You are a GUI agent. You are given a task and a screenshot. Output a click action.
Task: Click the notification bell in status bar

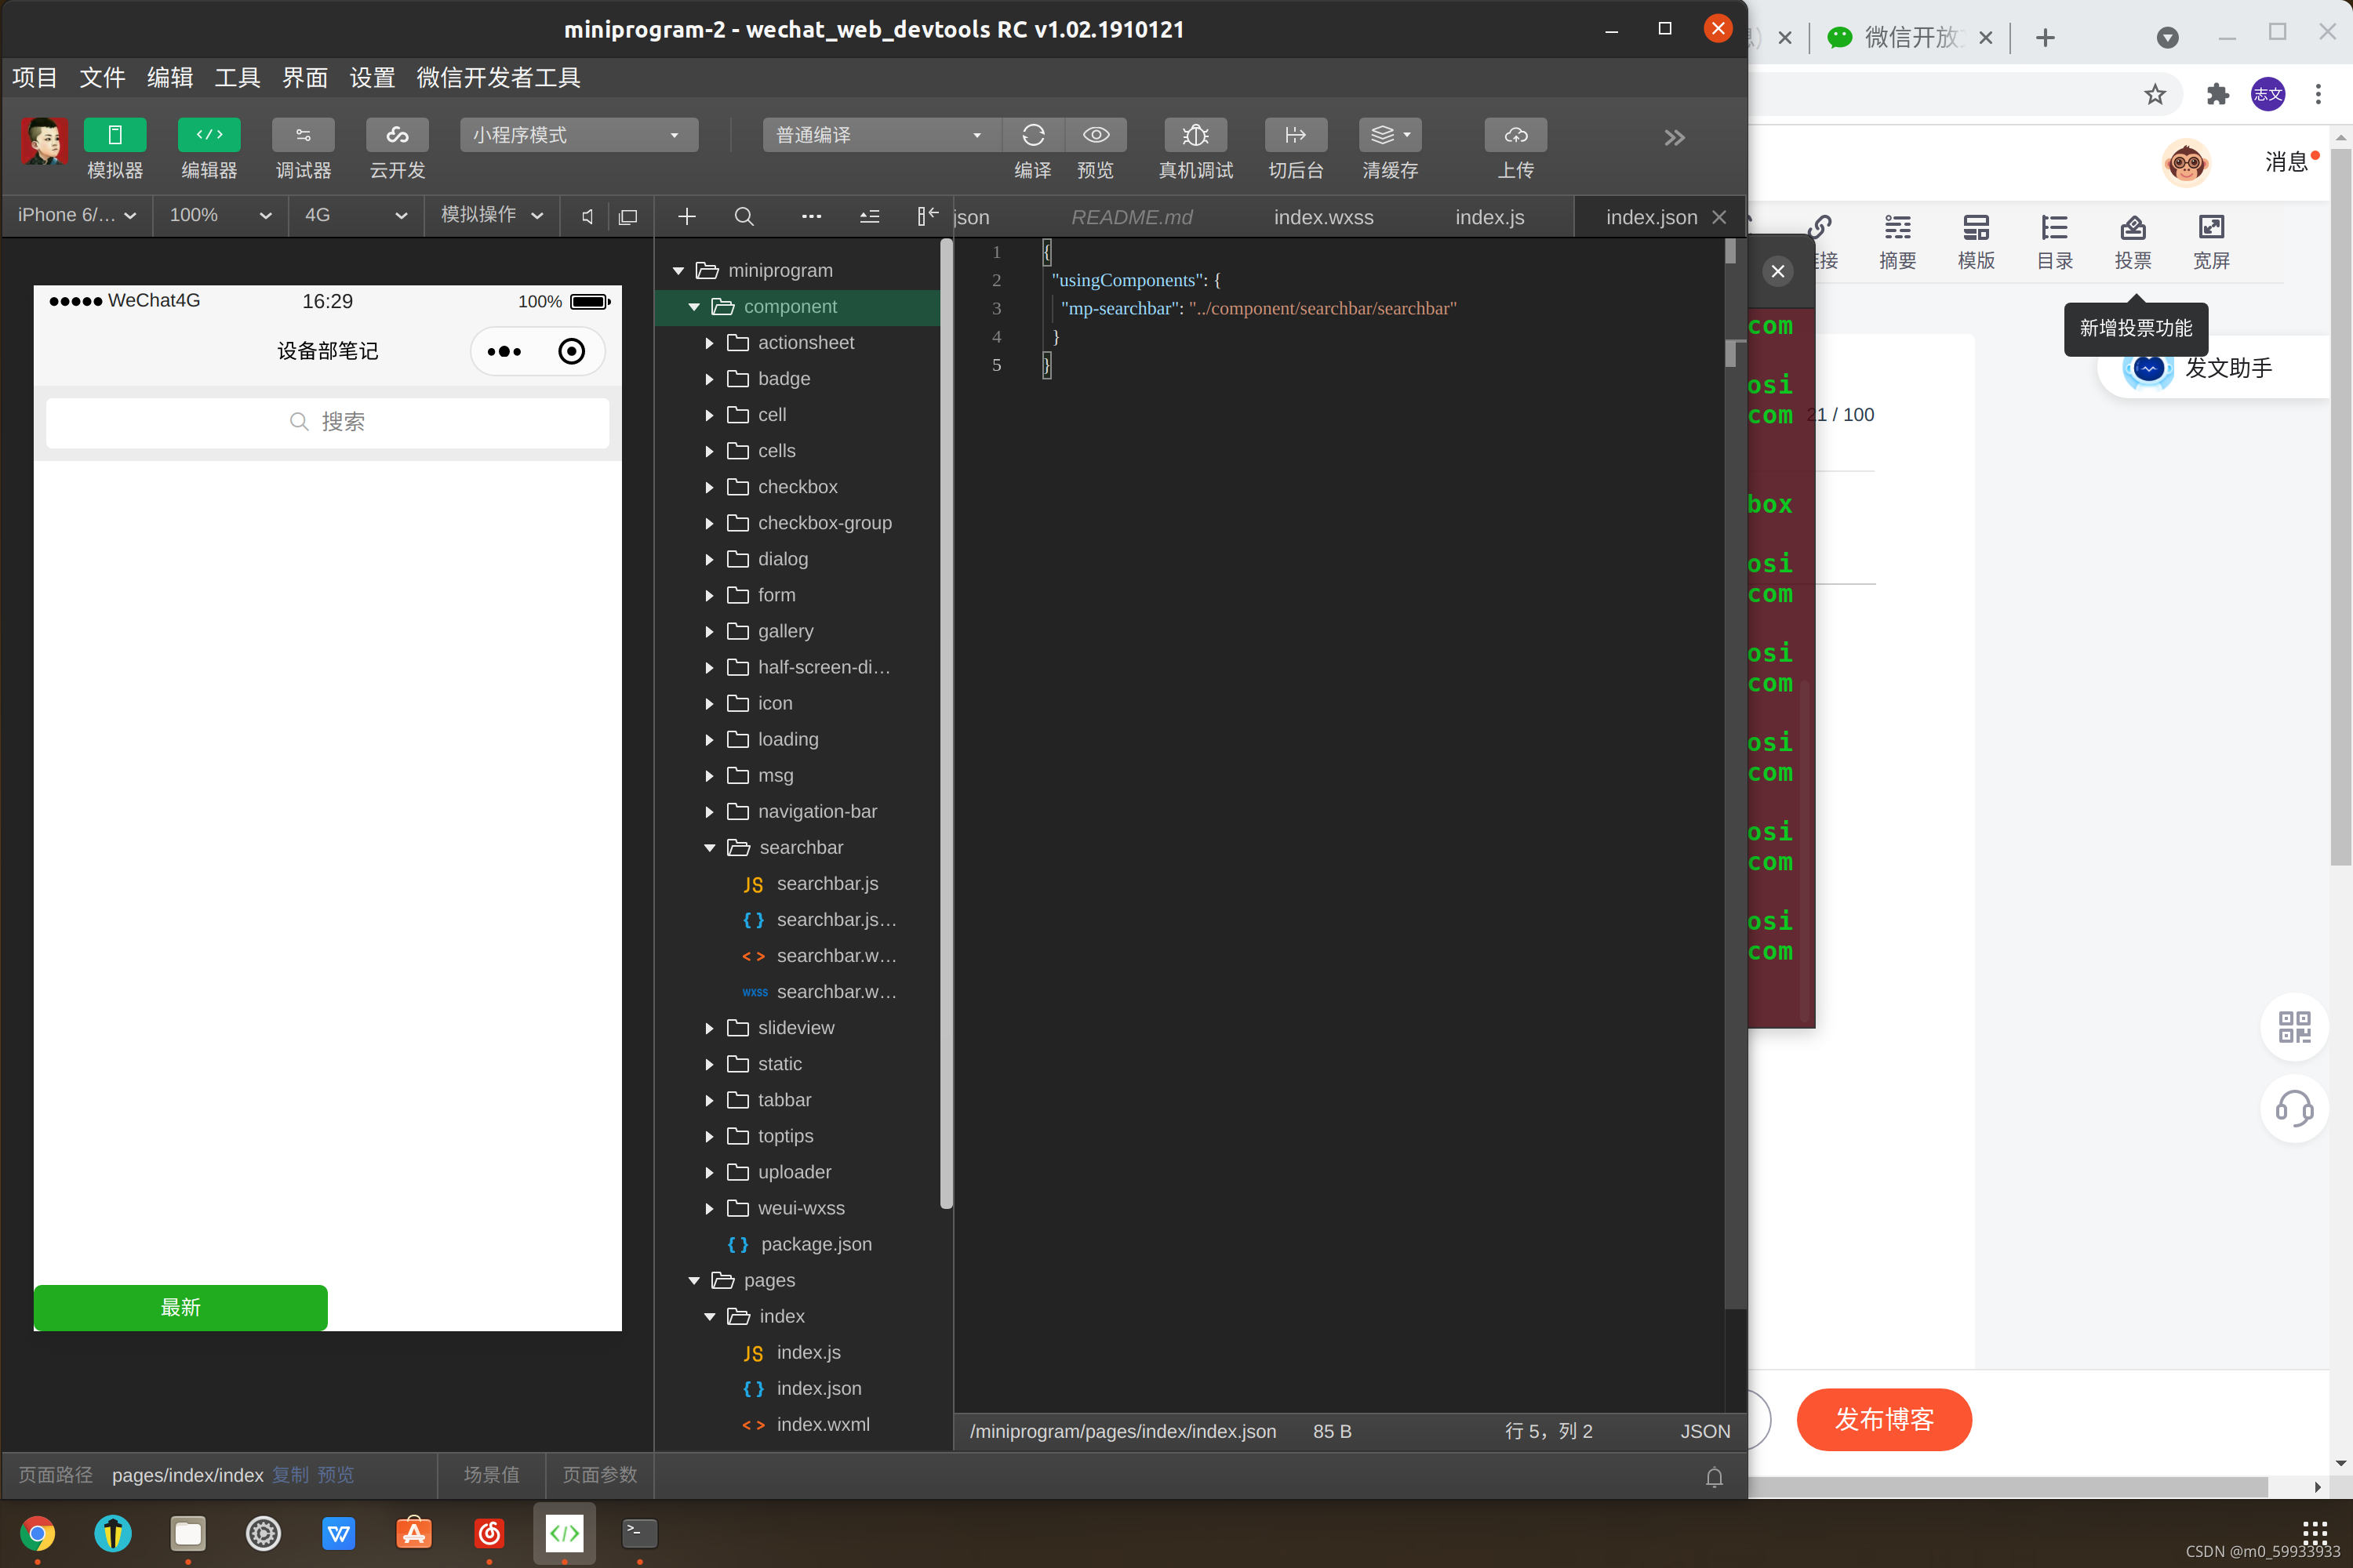click(1714, 1477)
